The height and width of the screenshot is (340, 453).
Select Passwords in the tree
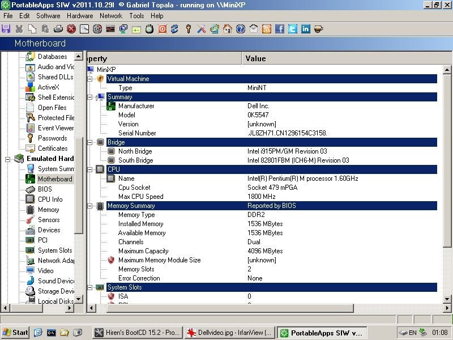tap(52, 138)
